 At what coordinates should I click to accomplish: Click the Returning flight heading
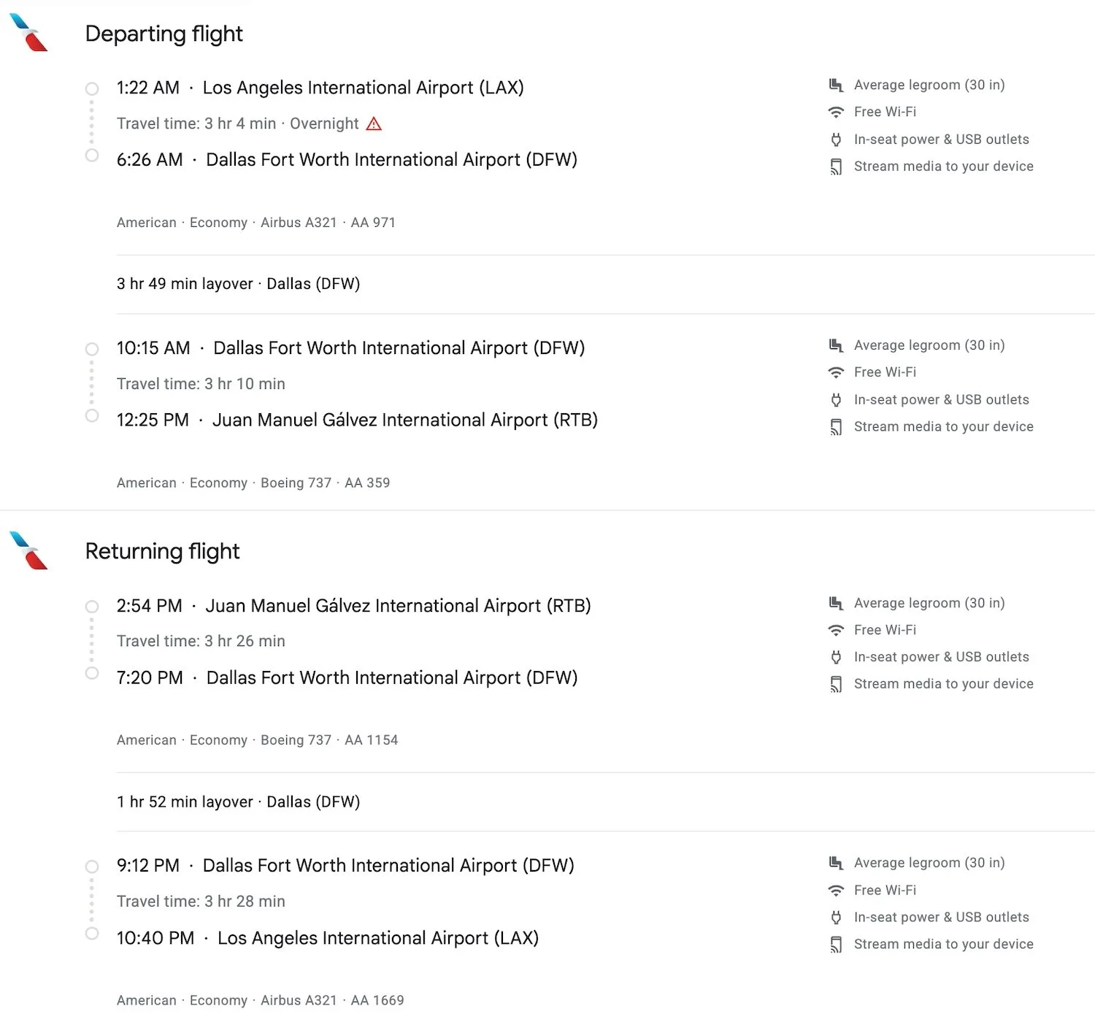tap(162, 551)
